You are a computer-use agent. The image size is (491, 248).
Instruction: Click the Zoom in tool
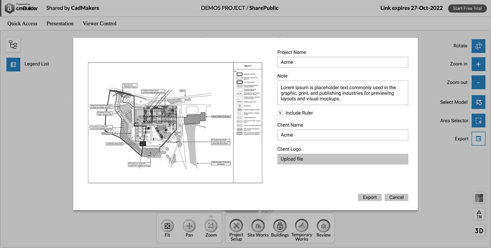click(478, 64)
